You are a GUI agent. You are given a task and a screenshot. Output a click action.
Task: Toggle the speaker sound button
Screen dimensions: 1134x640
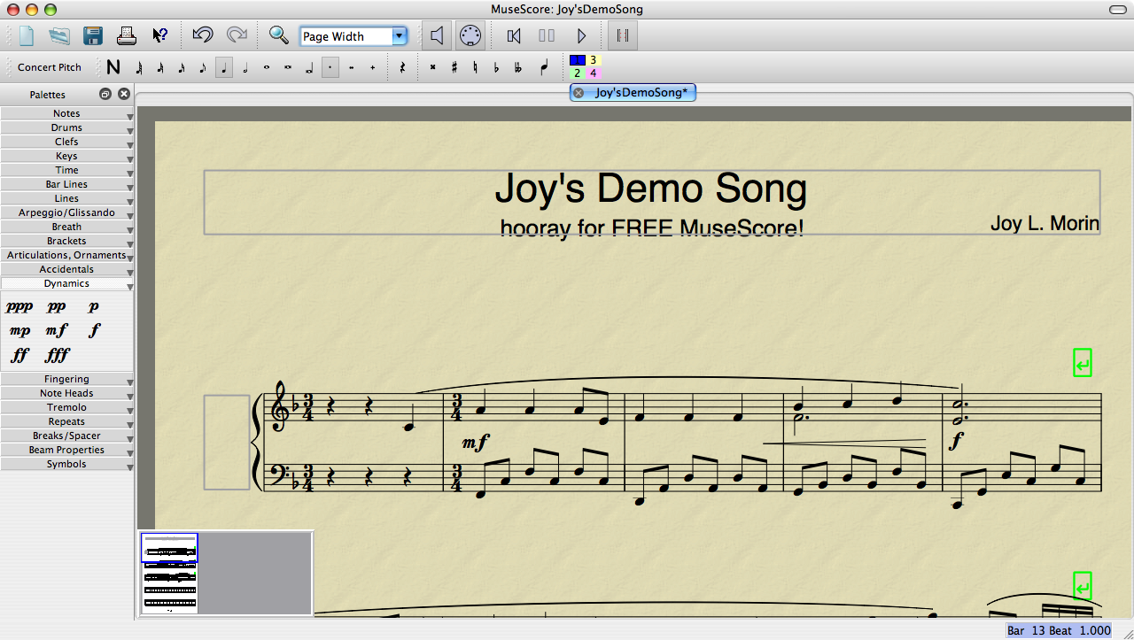[437, 35]
